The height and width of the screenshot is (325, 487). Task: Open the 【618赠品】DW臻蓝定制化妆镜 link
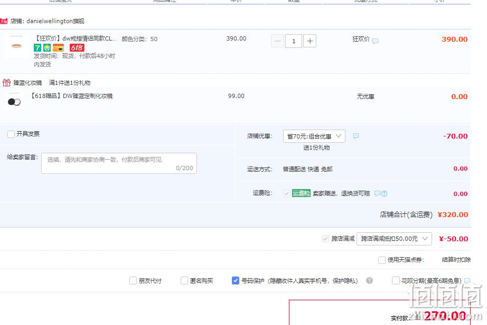point(71,96)
